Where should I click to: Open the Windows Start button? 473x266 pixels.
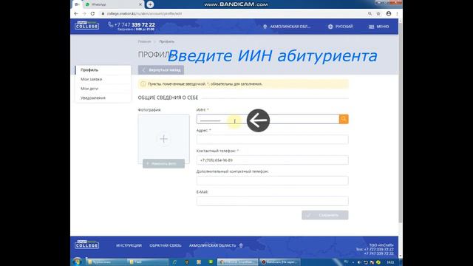coord(77,262)
